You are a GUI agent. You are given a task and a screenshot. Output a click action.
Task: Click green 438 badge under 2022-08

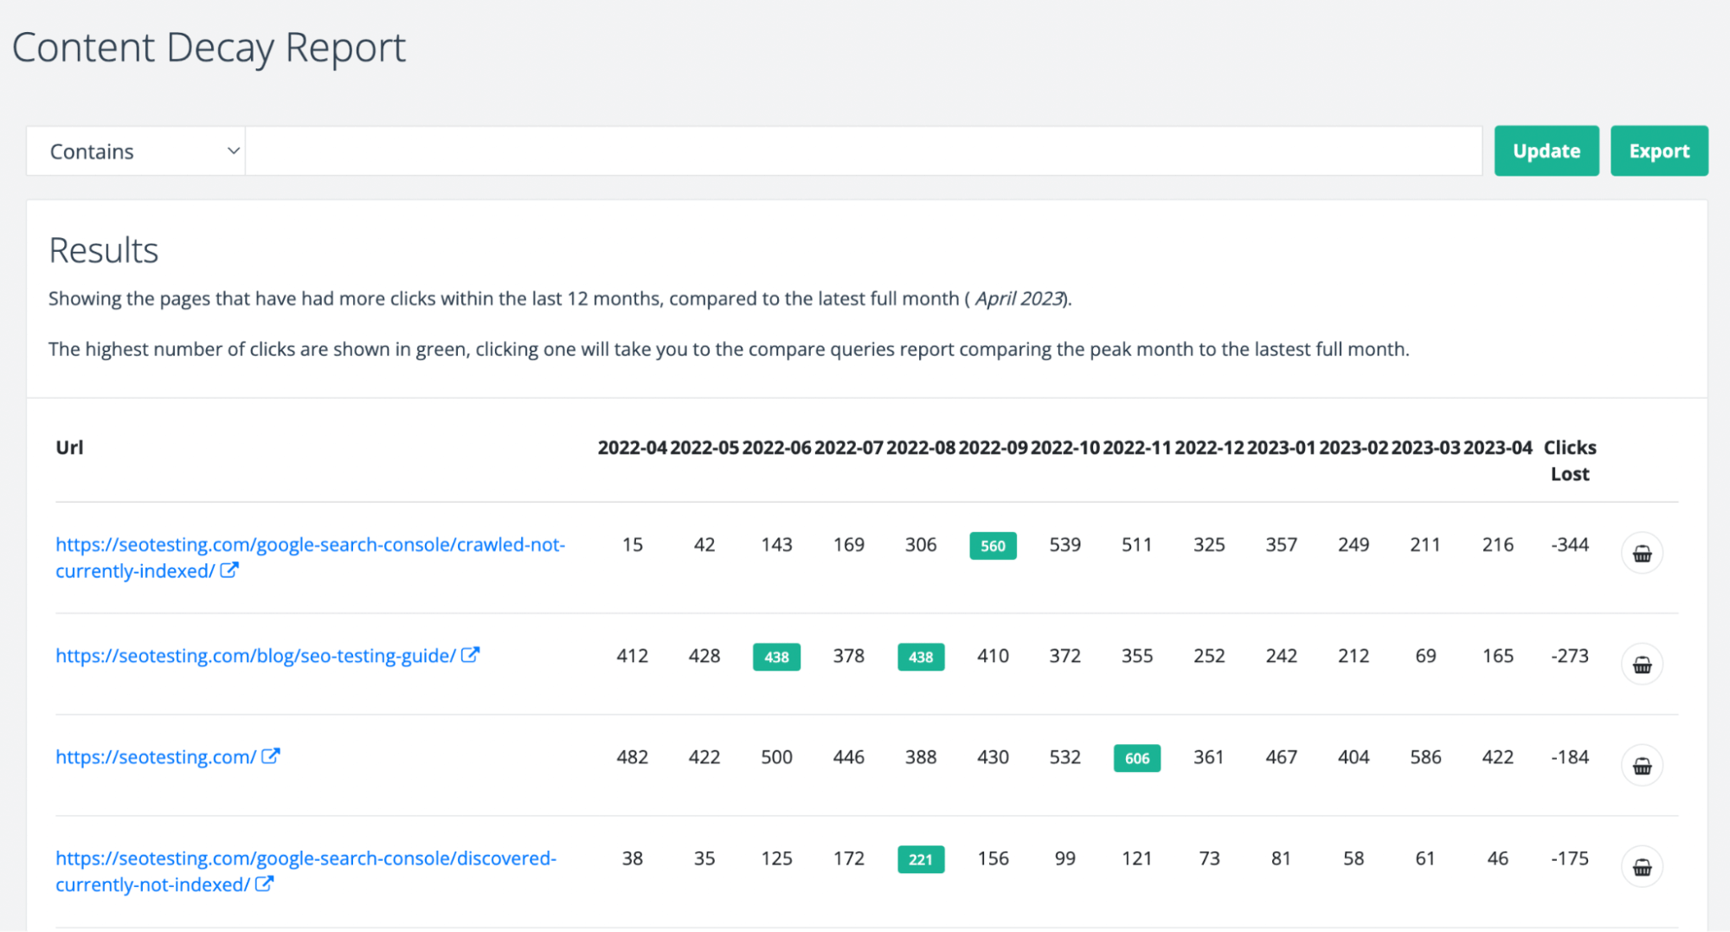[921, 657]
